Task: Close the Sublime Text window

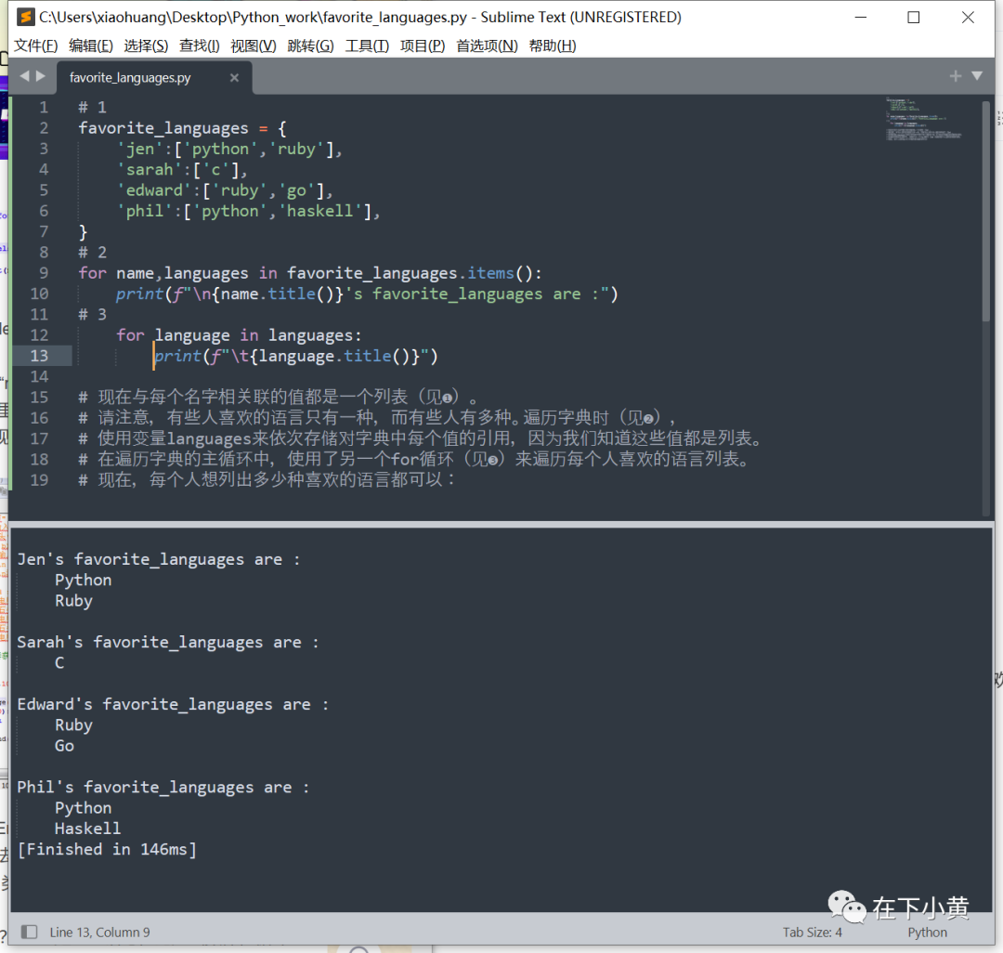Action: click(x=968, y=18)
